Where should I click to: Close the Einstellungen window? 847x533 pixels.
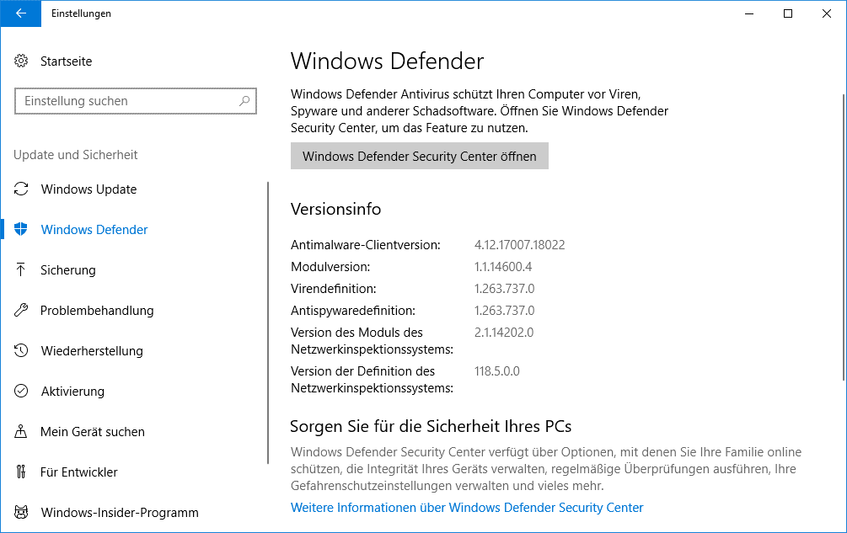click(x=827, y=13)
